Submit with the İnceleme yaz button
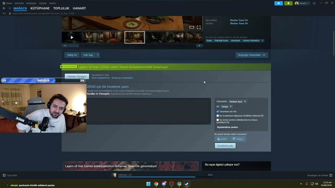The width and height of the screenshot is (335, 188). tap(225, 146)
